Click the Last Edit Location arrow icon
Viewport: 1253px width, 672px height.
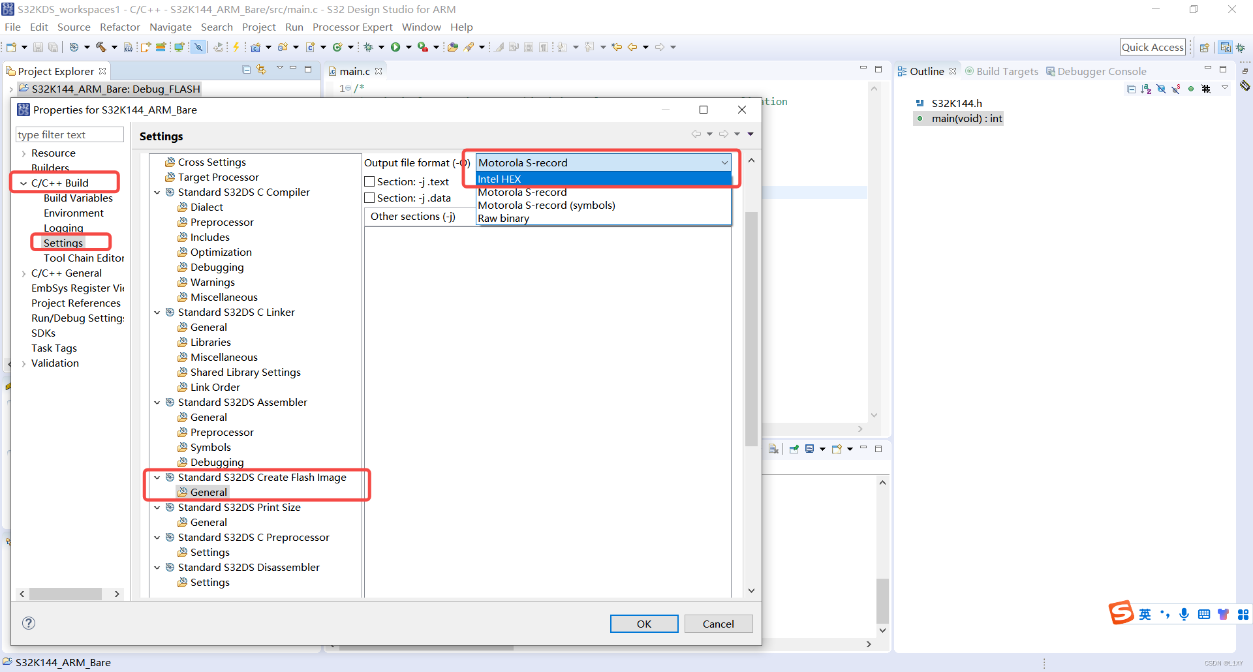click(617, 47)
